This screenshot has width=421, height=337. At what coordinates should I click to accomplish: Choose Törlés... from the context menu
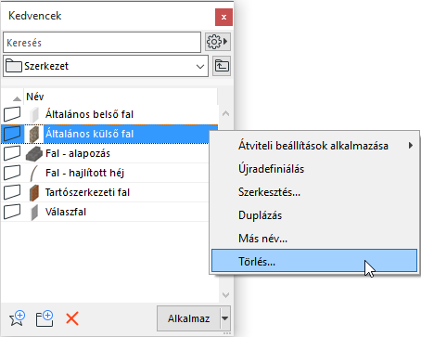[314, 261]
